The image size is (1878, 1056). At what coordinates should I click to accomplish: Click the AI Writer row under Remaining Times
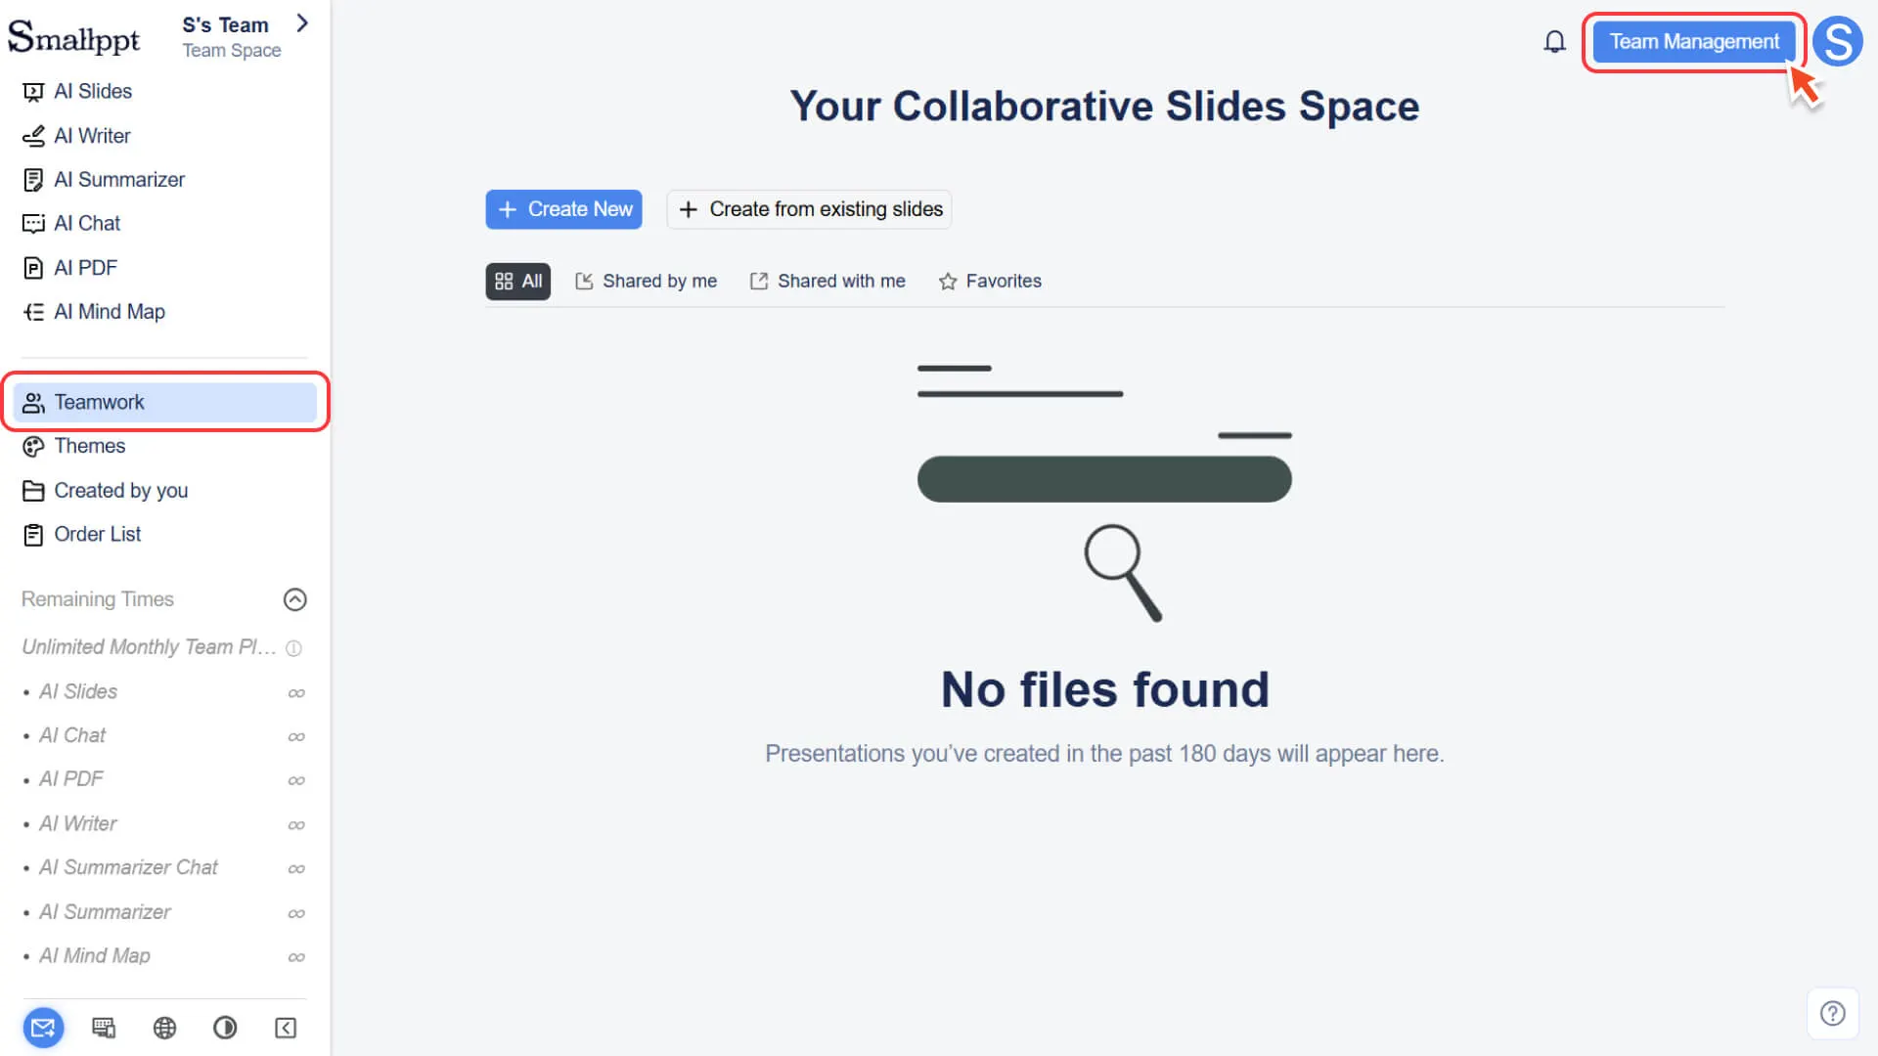164,824
